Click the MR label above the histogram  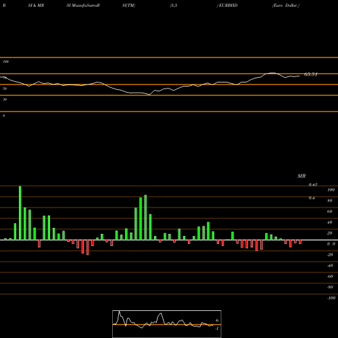click(x=301, y=176)
